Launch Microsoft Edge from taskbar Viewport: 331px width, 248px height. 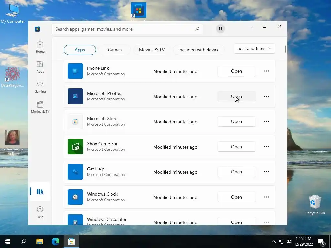point(56,242)
